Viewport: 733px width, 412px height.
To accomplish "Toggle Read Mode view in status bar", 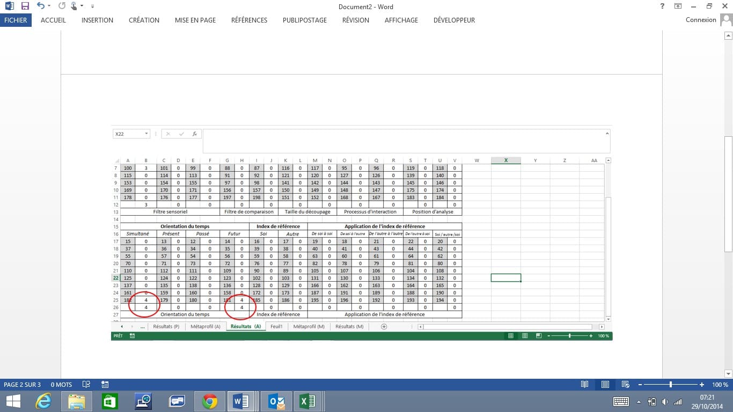I will click(x=584, y=385).
